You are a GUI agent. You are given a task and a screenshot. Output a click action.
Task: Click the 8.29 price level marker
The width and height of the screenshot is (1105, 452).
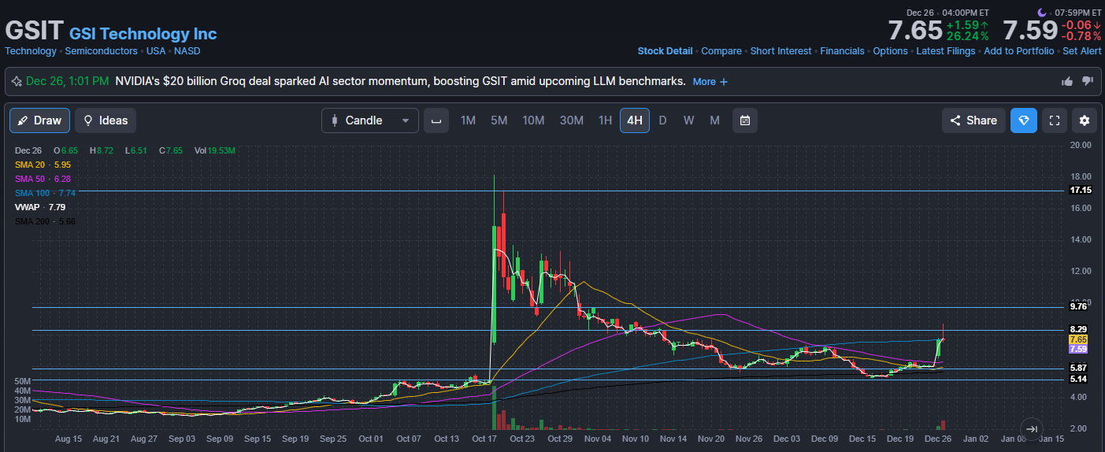[1078, 330]
